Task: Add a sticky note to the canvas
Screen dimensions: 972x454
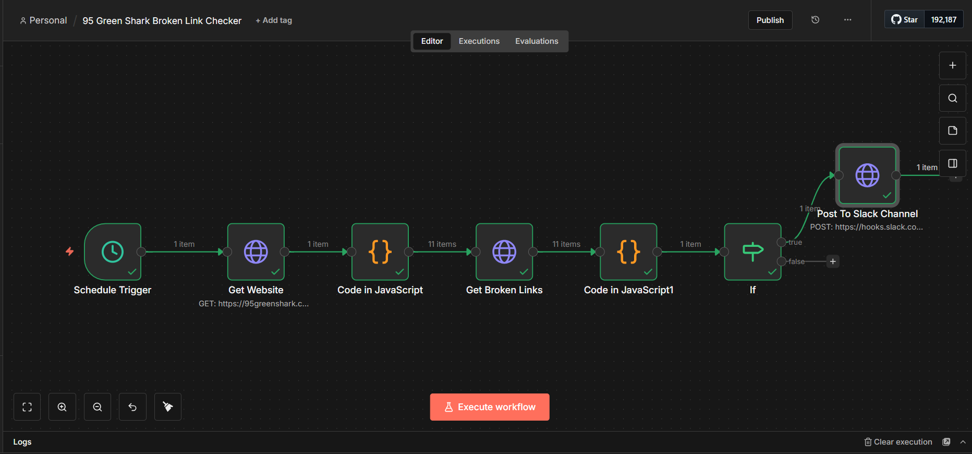Action: pyautogui.click(x=952, y=130)
